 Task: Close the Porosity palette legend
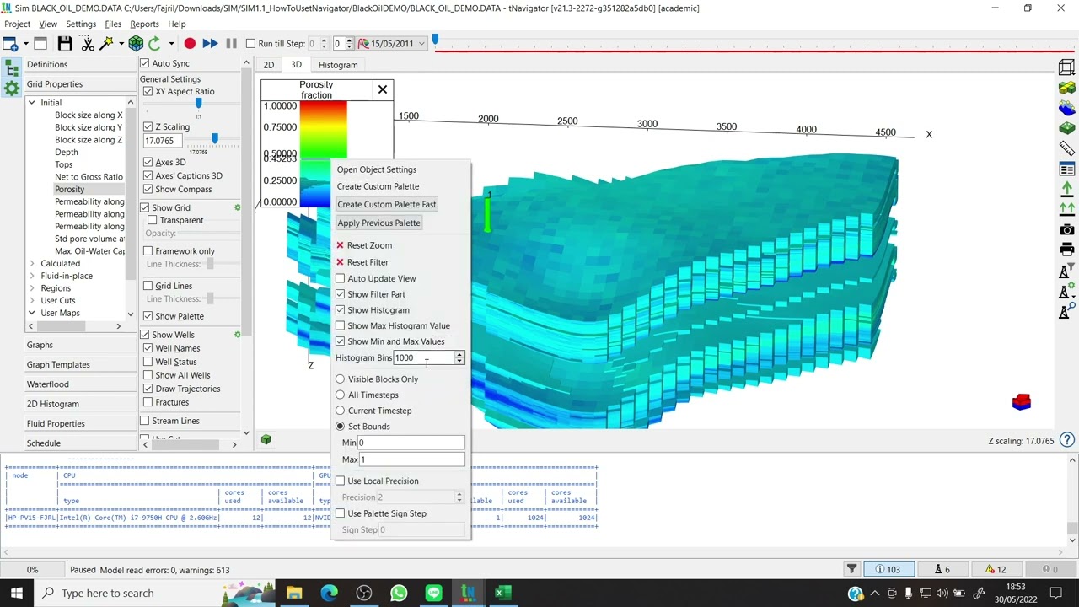[383, 89]
